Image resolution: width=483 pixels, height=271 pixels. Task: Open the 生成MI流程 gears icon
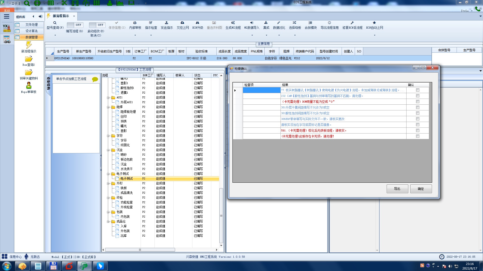coord(233,23)
